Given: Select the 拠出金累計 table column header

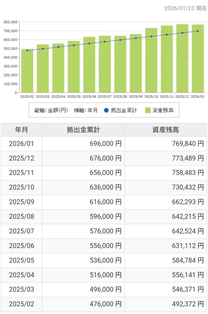Looking at the screenshot, I should (x=83, y=130).
